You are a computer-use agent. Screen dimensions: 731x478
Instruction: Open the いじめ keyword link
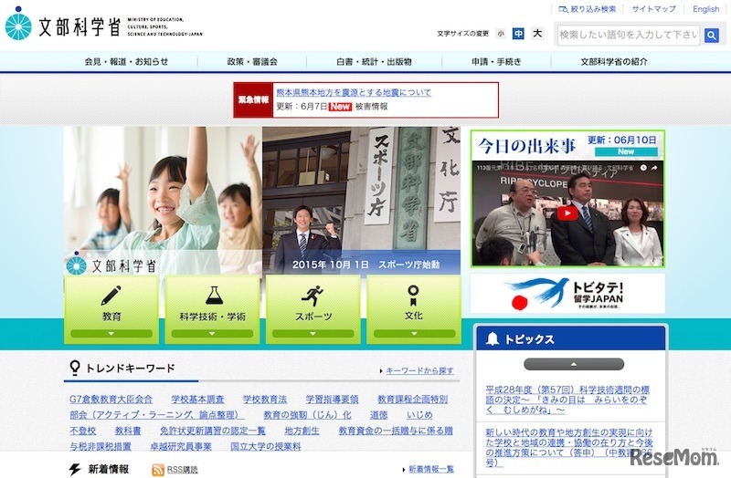[419, 415]
